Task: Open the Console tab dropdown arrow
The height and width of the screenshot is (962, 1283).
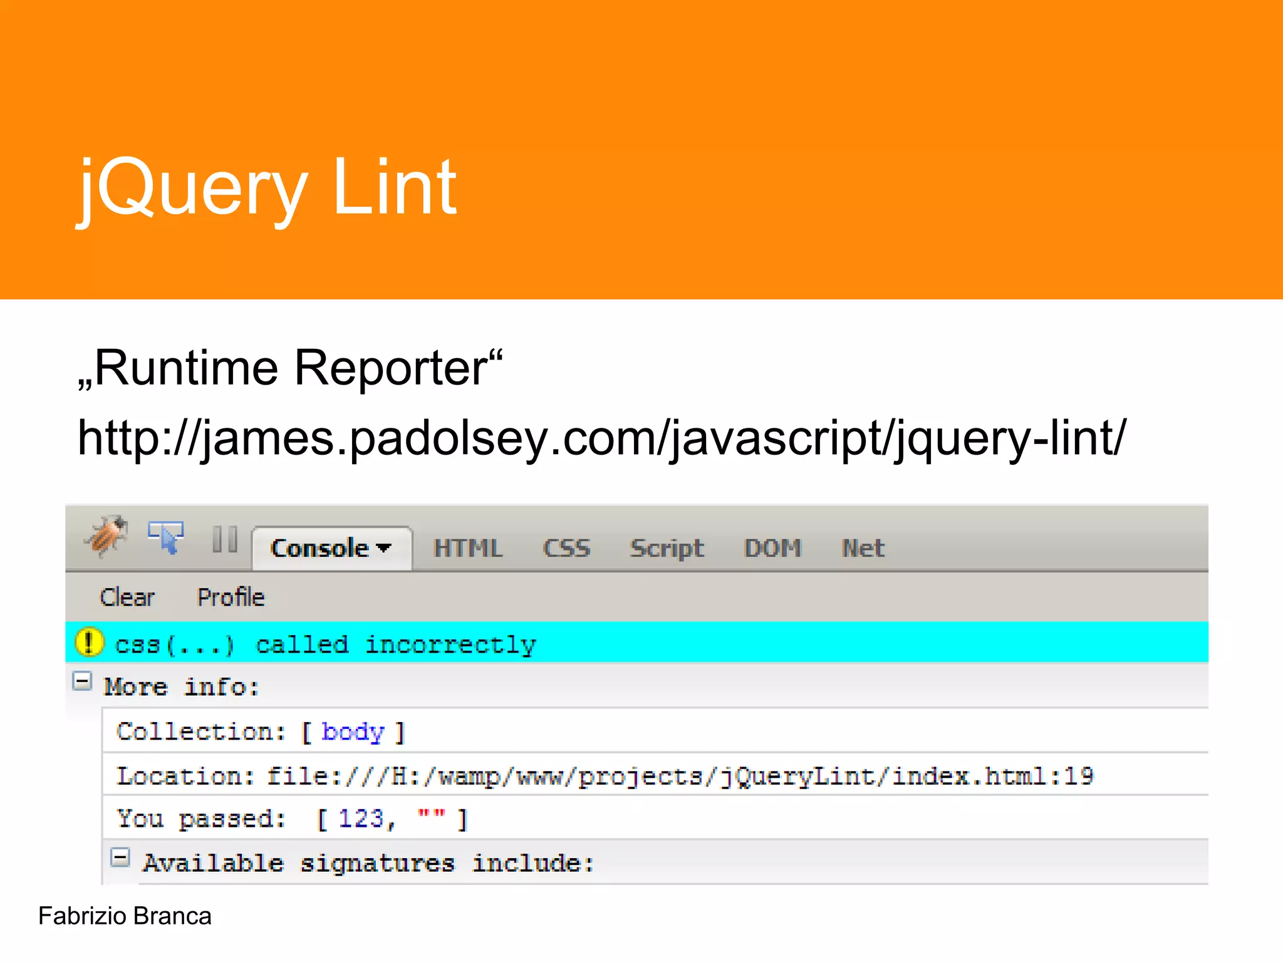Action: 384,548
